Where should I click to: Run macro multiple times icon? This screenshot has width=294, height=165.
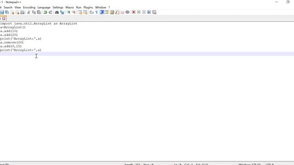pos(149,12)
